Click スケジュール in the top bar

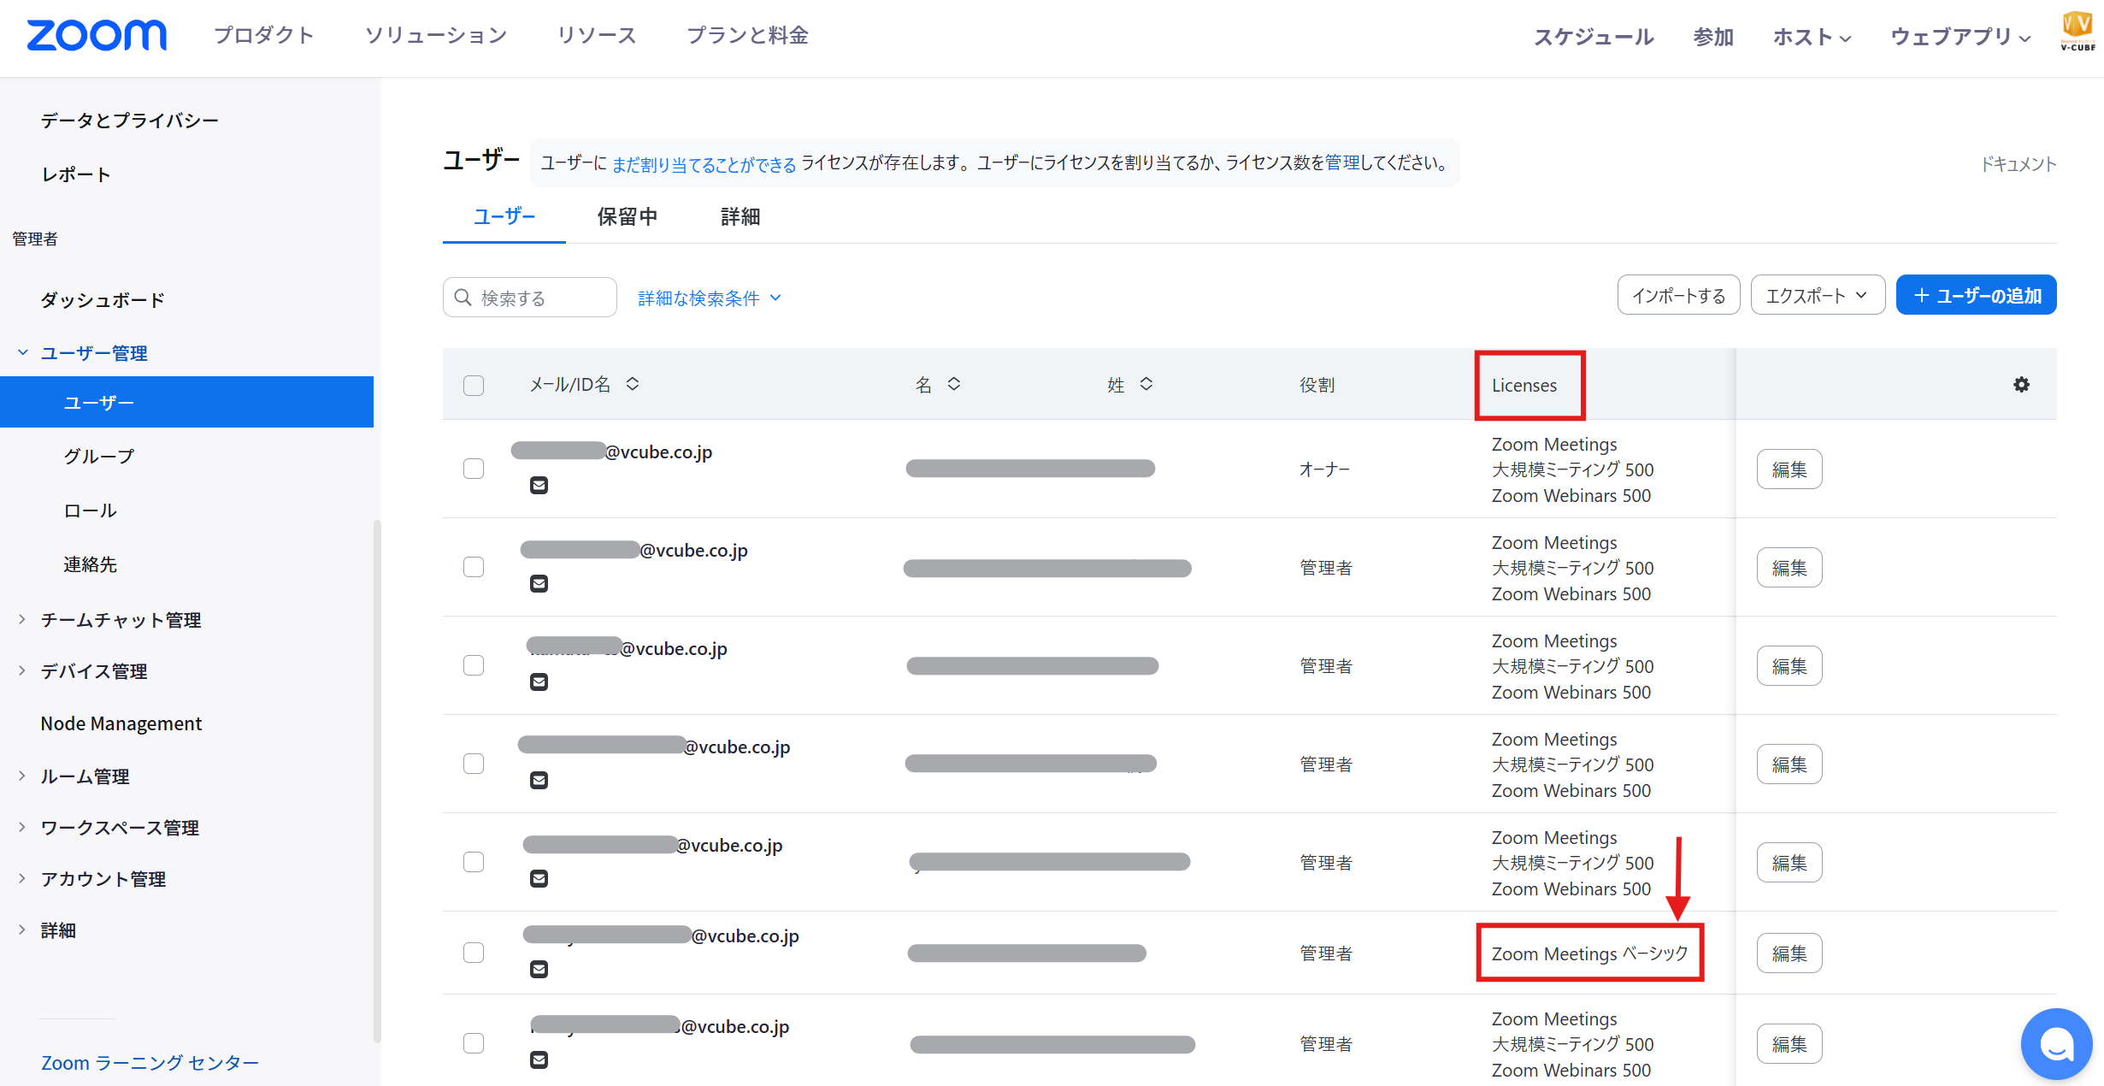tap(1594, 37)
